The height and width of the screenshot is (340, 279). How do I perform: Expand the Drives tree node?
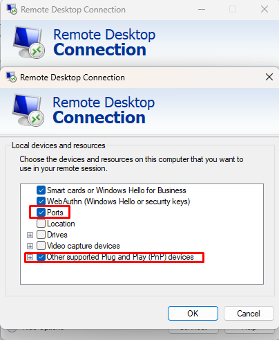(30, 235)
